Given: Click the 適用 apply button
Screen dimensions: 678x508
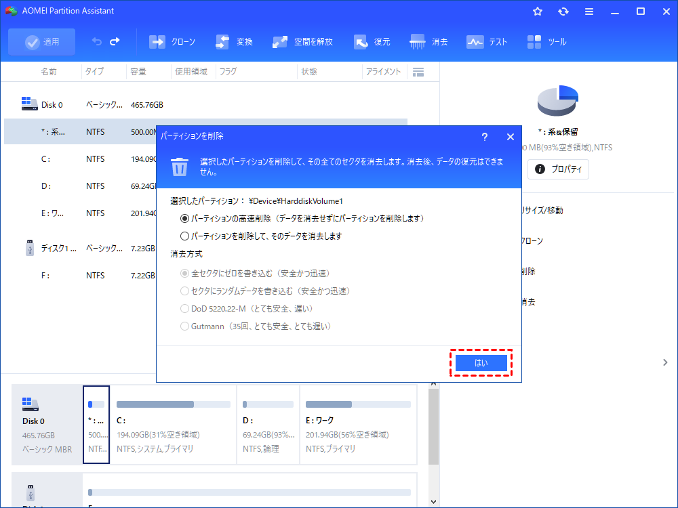Looking at the screenshot, I should pos(41,42).
